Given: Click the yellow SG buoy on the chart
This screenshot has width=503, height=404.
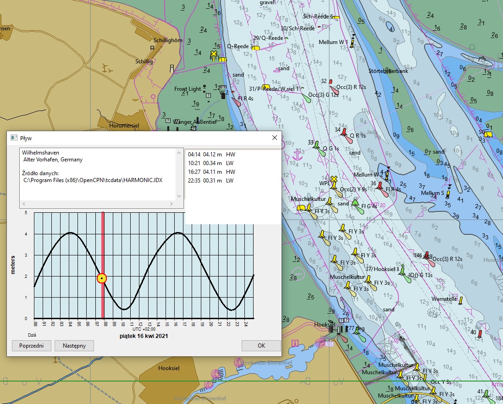Looking at the screenshot, I should [x=488, y=134].
